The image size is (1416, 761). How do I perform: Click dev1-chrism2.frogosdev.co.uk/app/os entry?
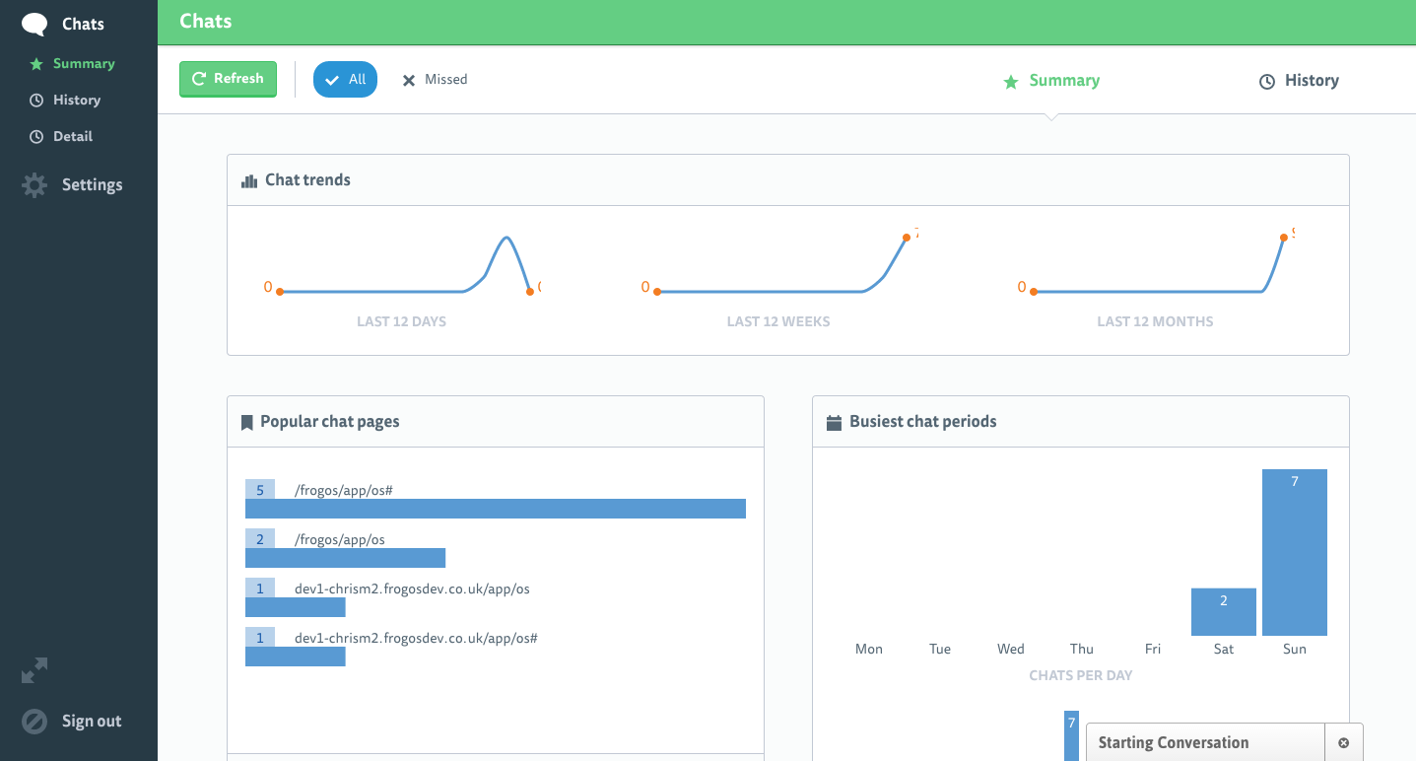click(412, 589)
